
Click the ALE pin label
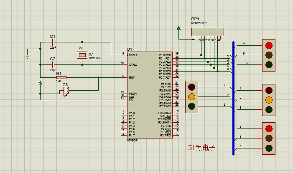132,96
